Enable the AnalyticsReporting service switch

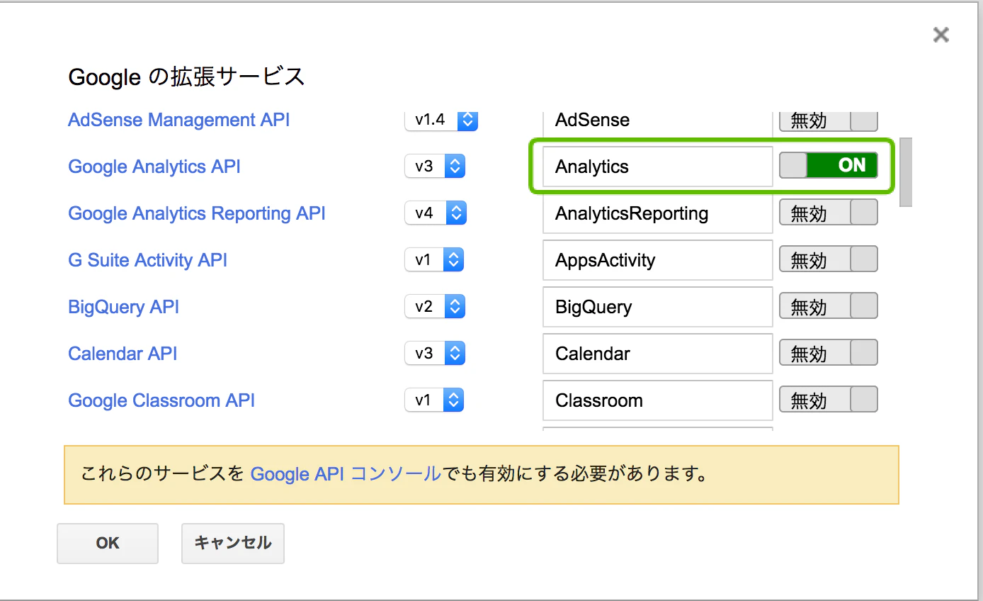pos(828,213)
